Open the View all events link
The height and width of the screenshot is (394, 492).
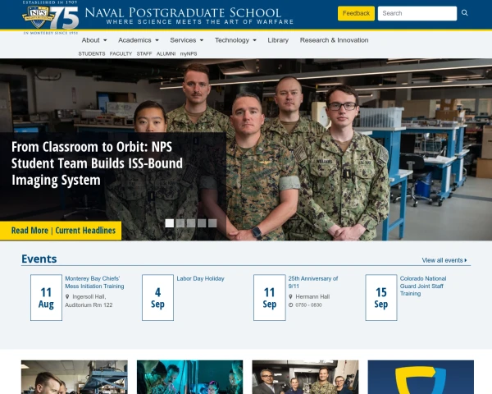click(x=444, y=260)
